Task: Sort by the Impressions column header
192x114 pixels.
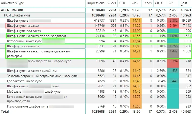Action: tap(96, 3)
